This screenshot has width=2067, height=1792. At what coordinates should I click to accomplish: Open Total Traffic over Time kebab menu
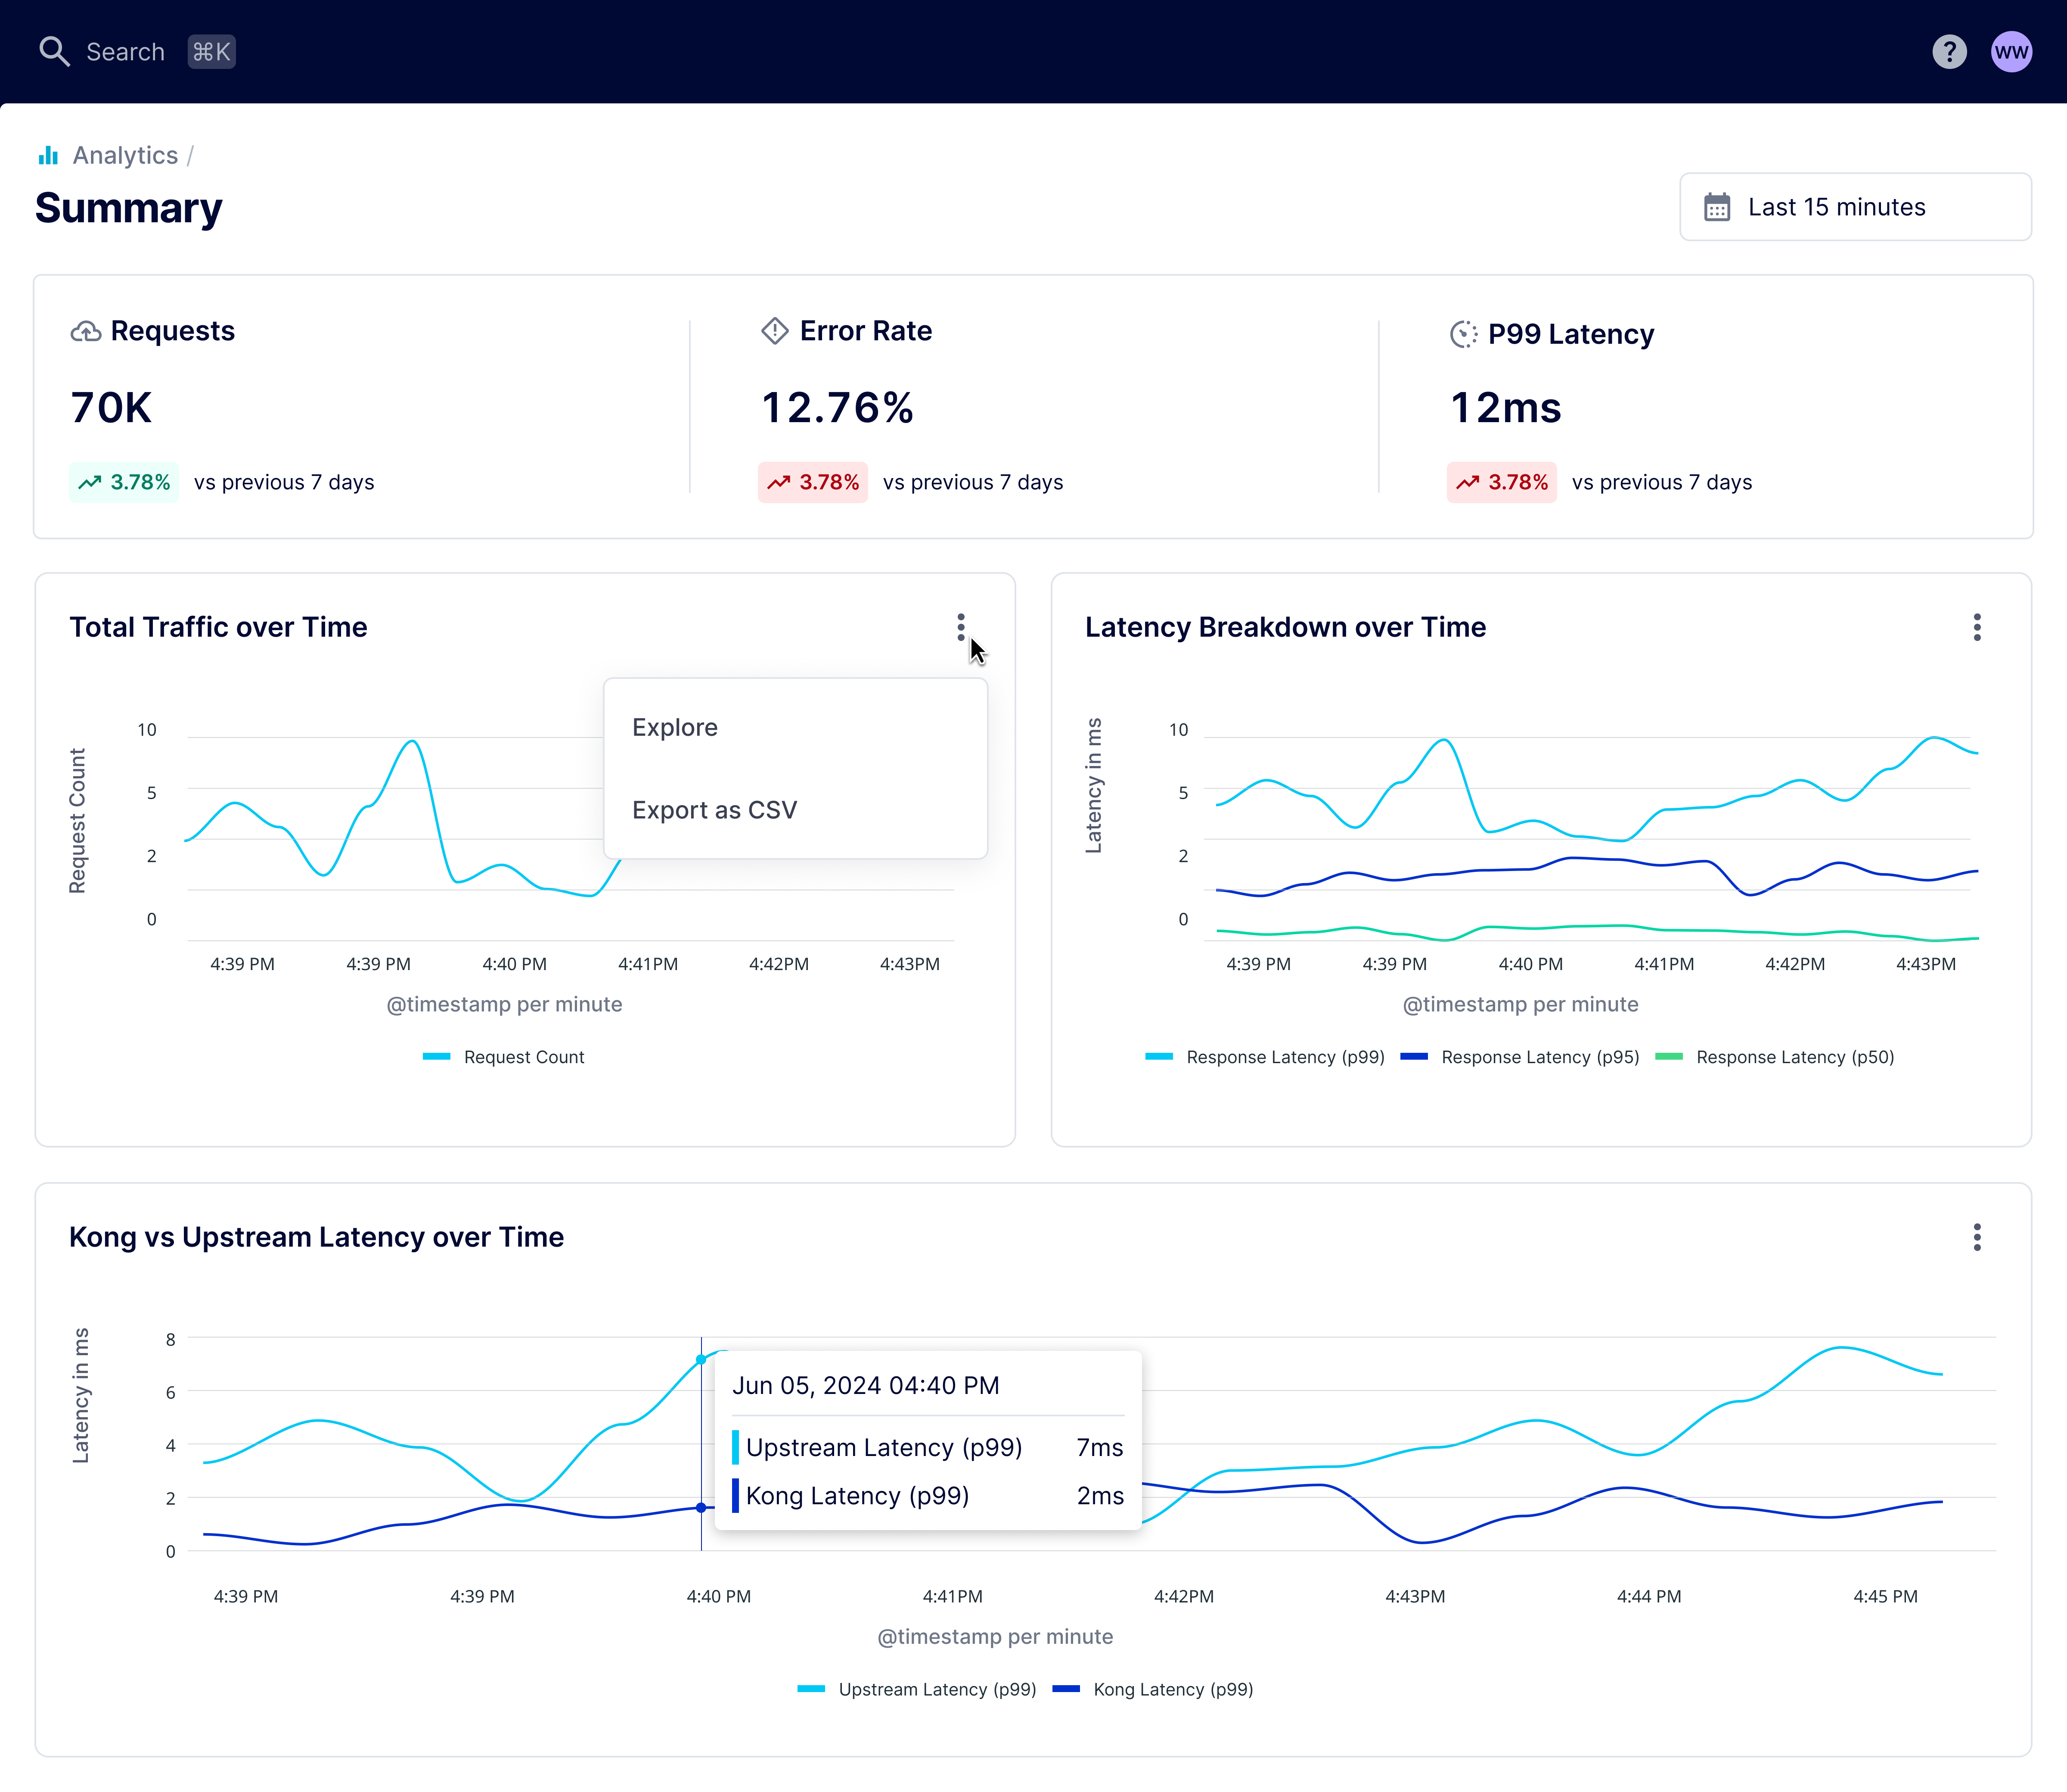(961, 627)
